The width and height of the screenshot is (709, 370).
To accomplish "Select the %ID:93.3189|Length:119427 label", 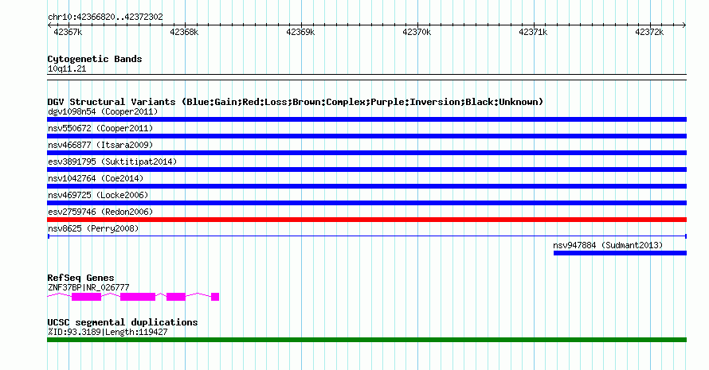I will [x=108, y=332].
